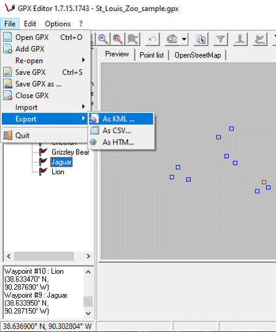Click the KML globe icon

(x=94, y=119)
